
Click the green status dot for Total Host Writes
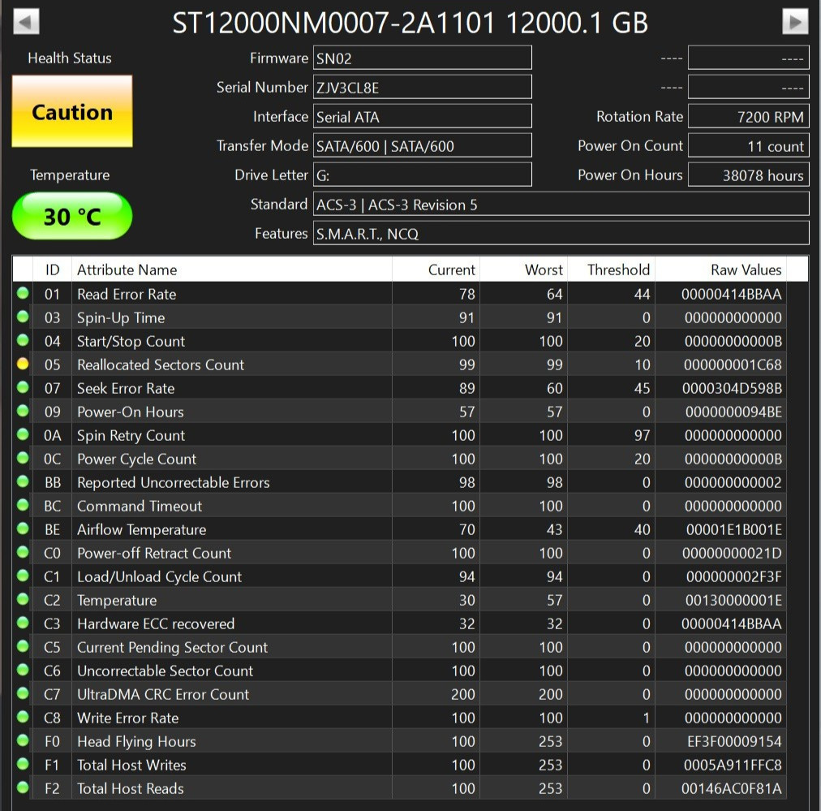(23, 763)
